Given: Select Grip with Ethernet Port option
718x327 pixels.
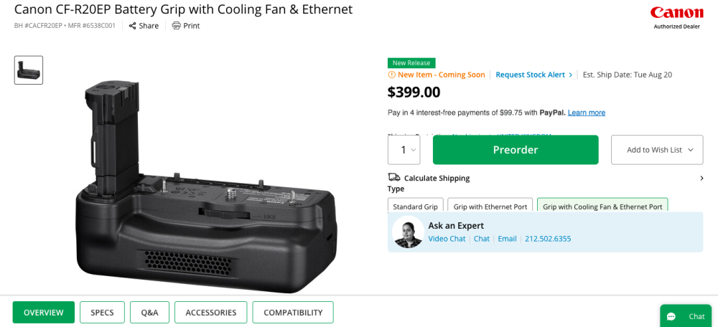Looking at the screenshot, I should (x=490, y=207).
